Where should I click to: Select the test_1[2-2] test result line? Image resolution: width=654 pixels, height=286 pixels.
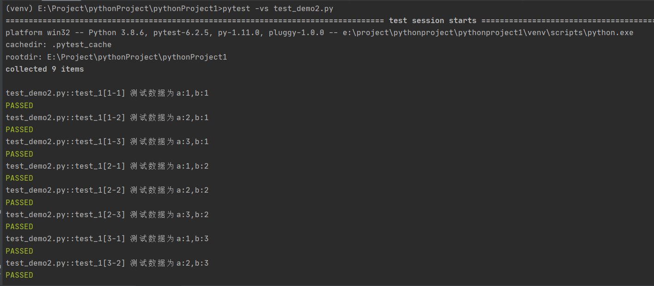[107, 190]
